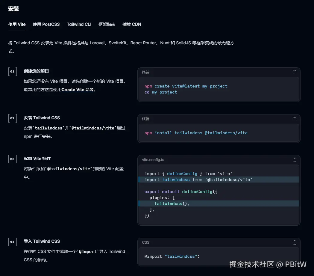314x276 pixels.
Task: Click text CSS 的语句。
Action: 36,260
